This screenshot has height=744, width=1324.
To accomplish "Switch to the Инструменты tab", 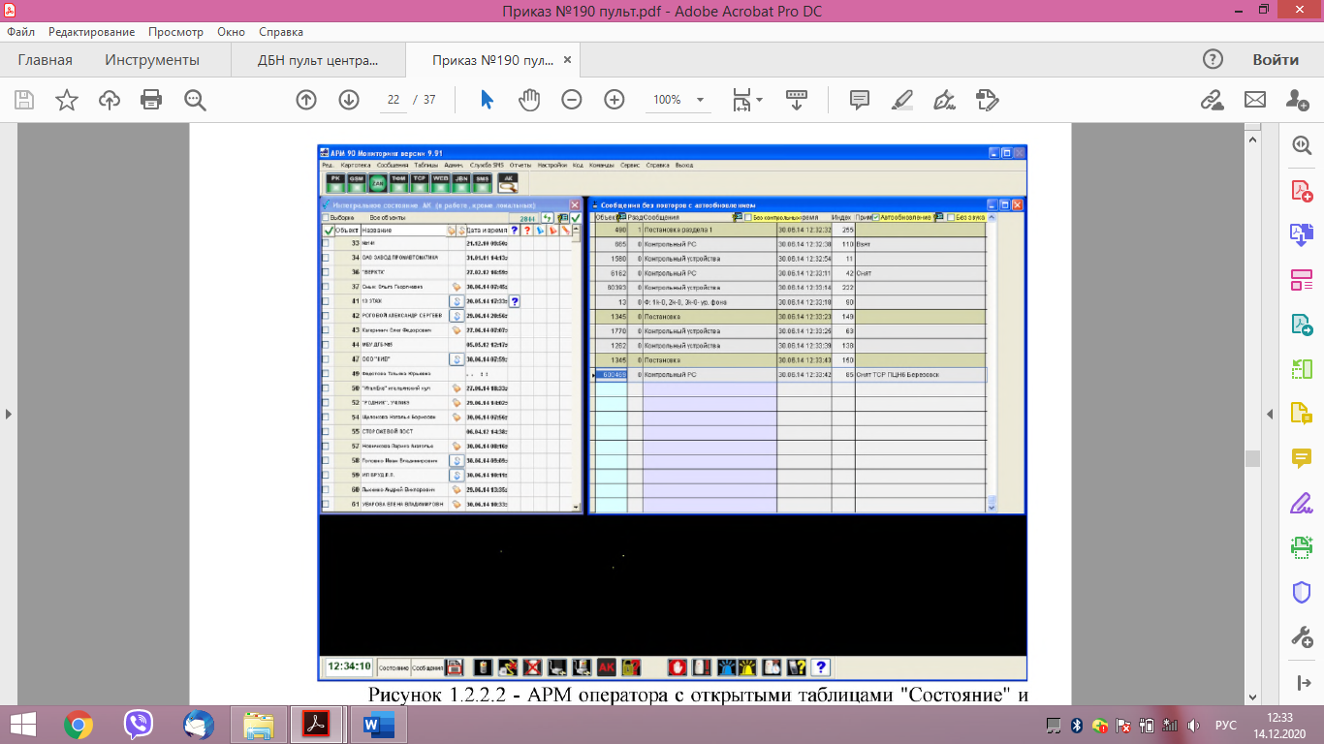I will pos(152,60).
